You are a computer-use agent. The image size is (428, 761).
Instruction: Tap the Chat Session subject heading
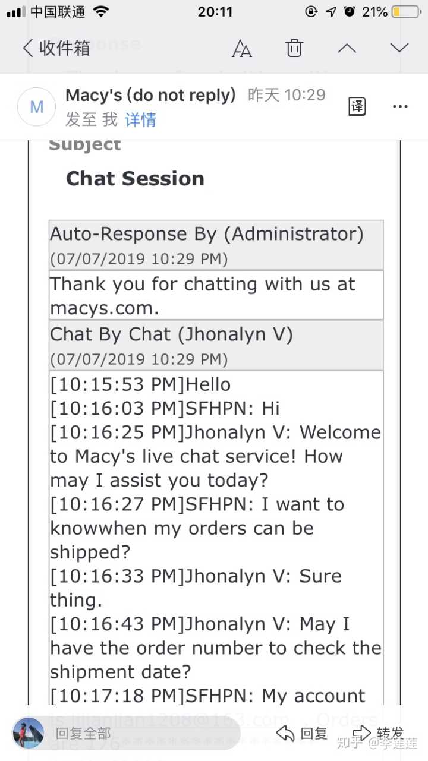click(x=135, y=178)
